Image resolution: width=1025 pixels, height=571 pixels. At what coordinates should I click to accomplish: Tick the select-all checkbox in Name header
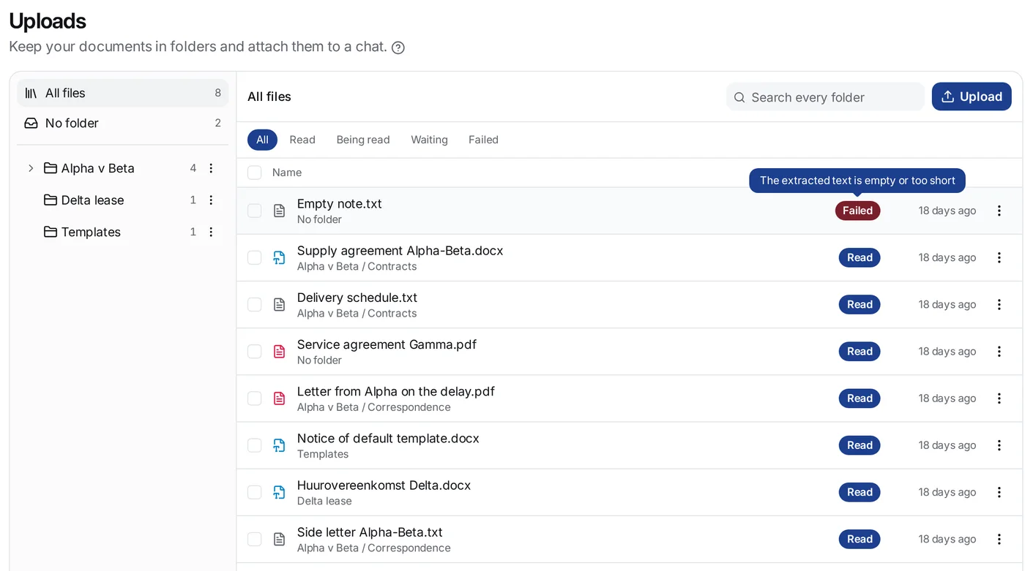pos(254,173)
